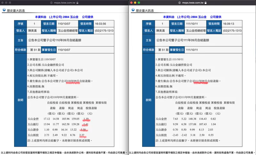Click footer disclaimer 以上資料均由各公司 in right window
The height and width of the screenshot is (155, 256).
192,152
